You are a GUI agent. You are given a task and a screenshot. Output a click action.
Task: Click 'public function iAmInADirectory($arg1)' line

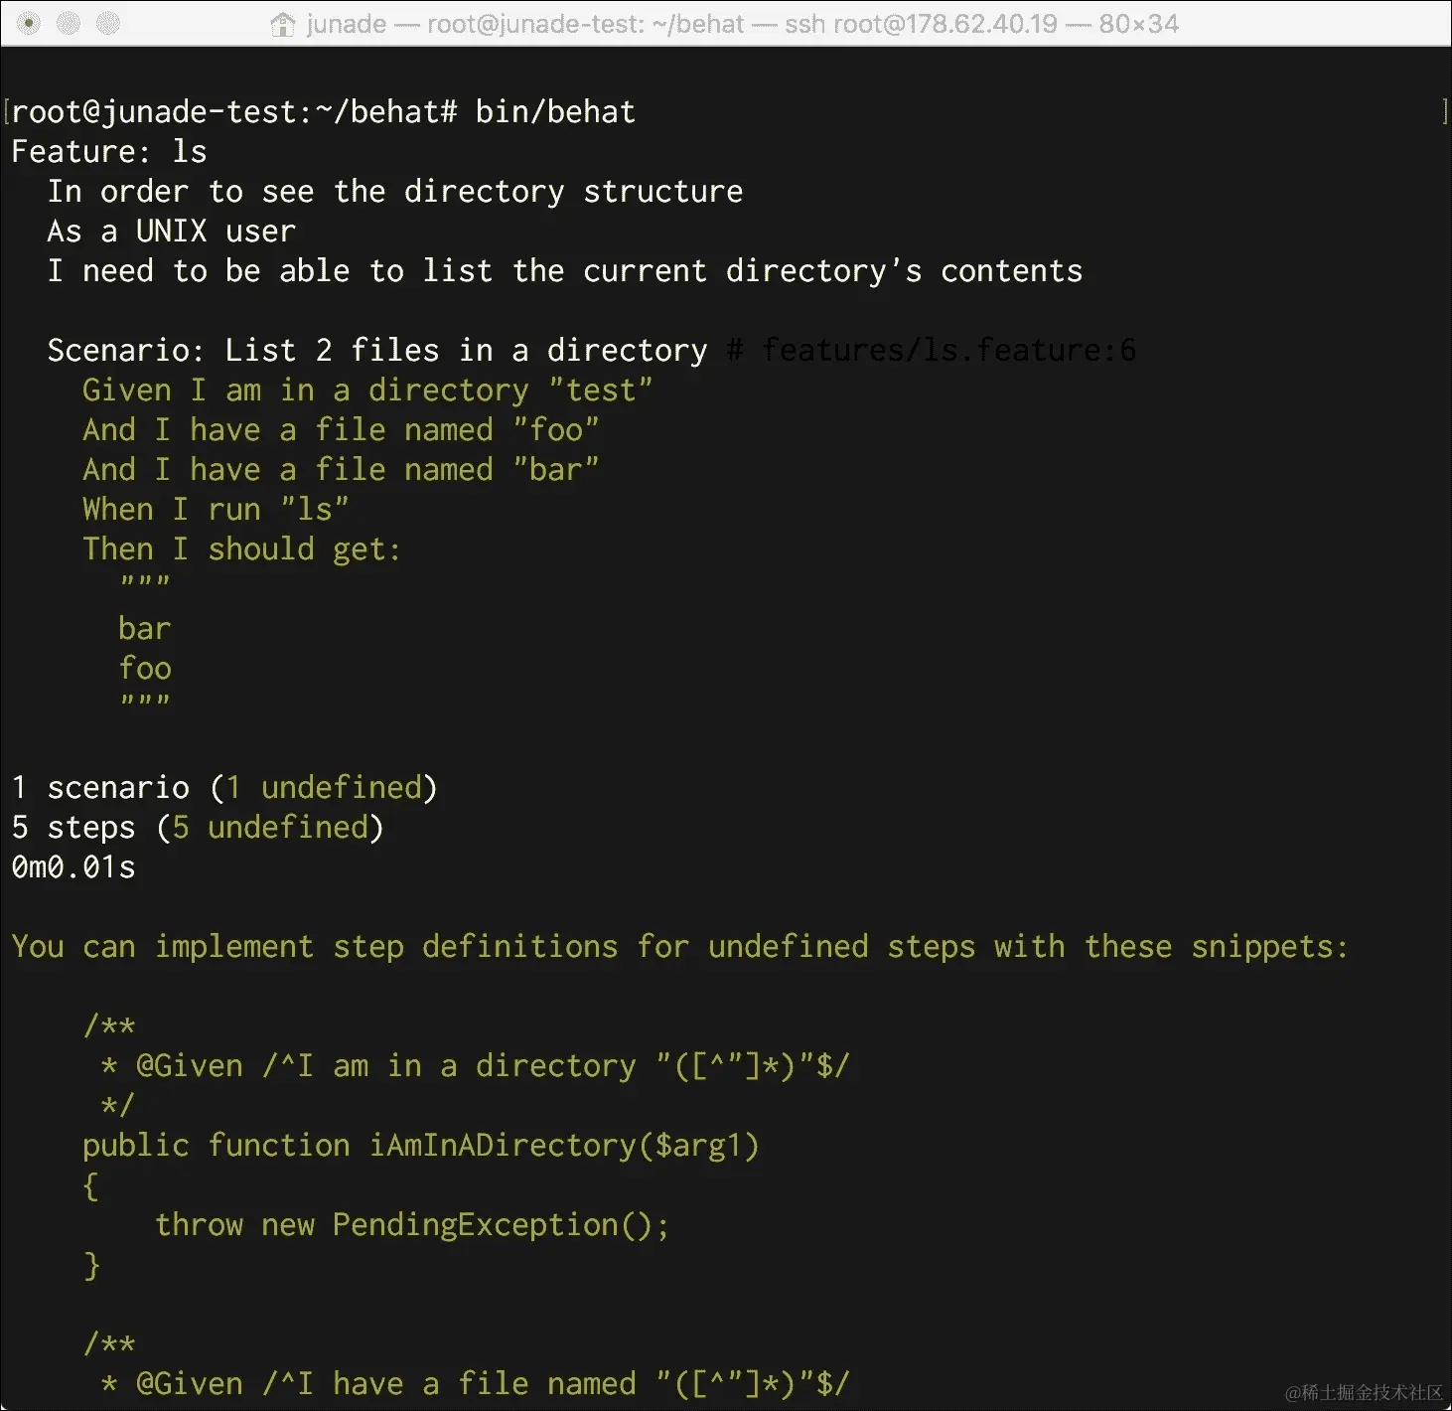click(x=421, y=1145)
